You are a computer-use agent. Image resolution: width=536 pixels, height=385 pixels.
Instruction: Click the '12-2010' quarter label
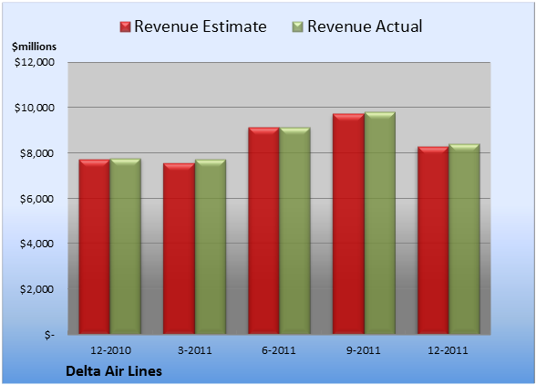coord(110,350)
